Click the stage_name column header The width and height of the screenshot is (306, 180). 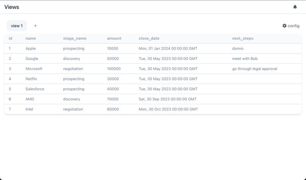click(74, 38)
